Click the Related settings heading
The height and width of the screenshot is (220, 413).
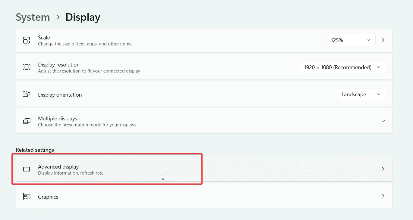coord(35,150)
